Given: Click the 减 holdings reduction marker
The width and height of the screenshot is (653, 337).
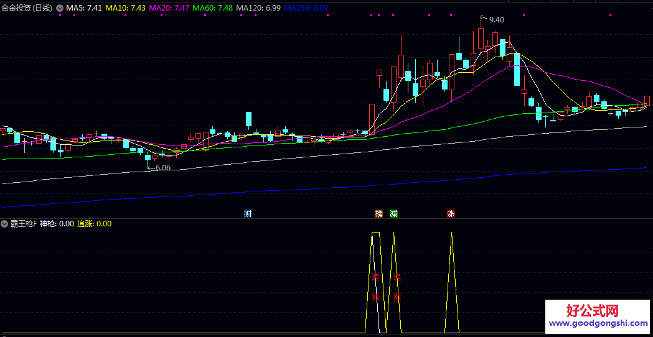Looking at the screenshot, I should [393, 214].
